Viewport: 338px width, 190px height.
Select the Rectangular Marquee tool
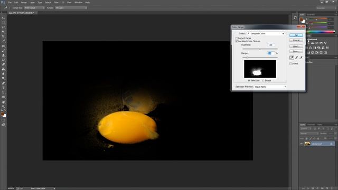pyautogui.click(x=3, y=23)
